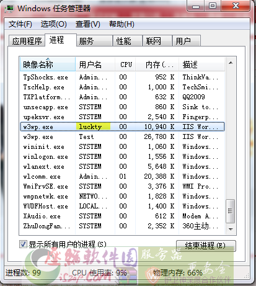Select the WmiPrvSE.exe process row
This screenshot has height=286, width=256.
pyautogui.click(x=122, y=186)
